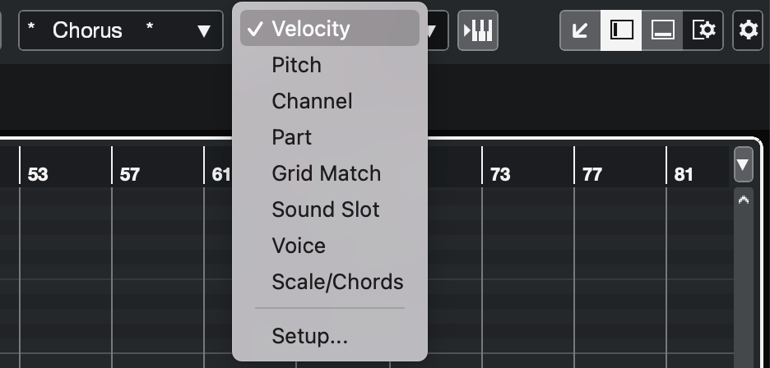Open the window layout setup icon
Viewport: 770px width, 368px height.
point(703,30)
